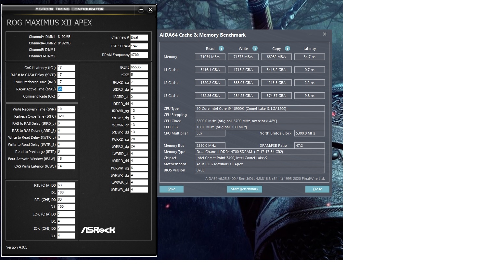Click the Read info icon in AIDA64
Image resolution: width=499 pixels, height=280 pixels.
[x=221, y=48]
